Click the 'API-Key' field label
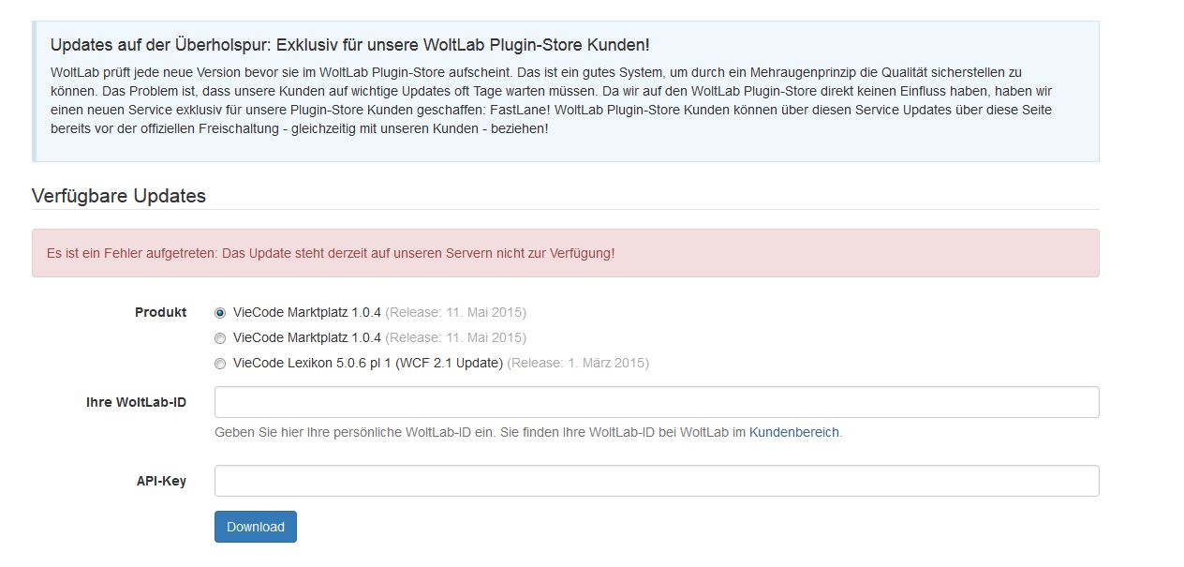 coord(161,481)
